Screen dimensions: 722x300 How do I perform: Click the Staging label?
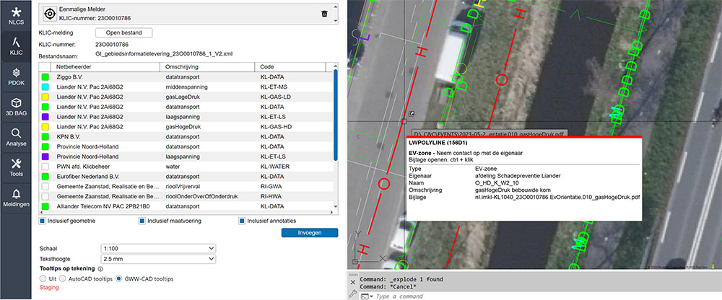click(x=49, y=288)
